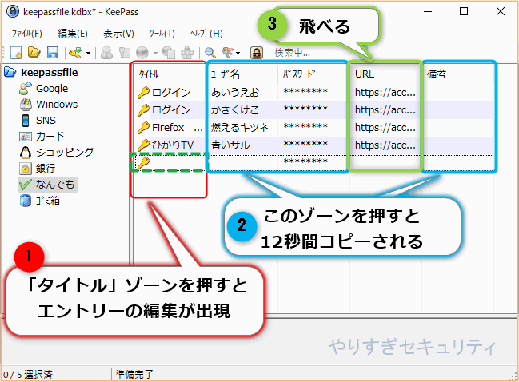Screen dimensions: 519x382
Task: Open the Add Entry dropdown arrow
Action: click(89, 53)
